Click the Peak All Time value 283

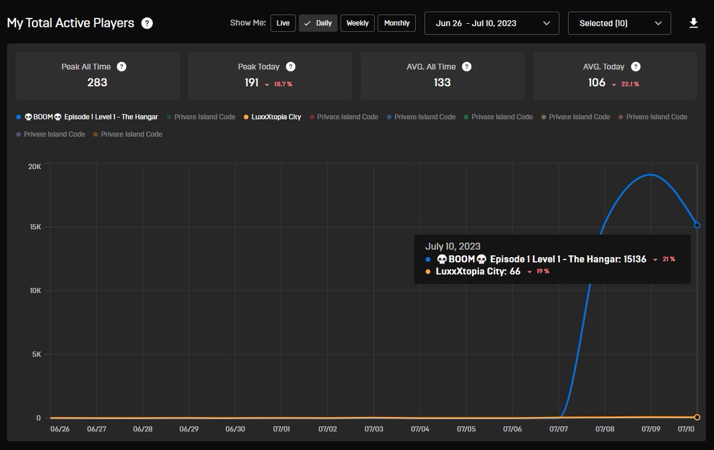(97, 82)
